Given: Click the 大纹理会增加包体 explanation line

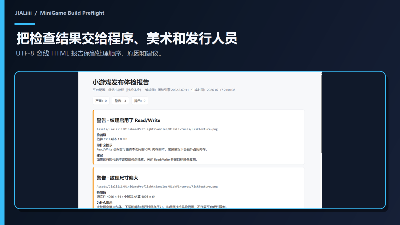Looking at the screenshot, I should [162, 207].
